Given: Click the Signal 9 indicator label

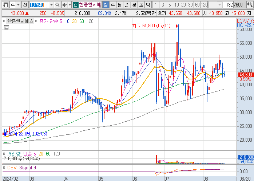Looking at the screenshot, I should click(28, 168).
